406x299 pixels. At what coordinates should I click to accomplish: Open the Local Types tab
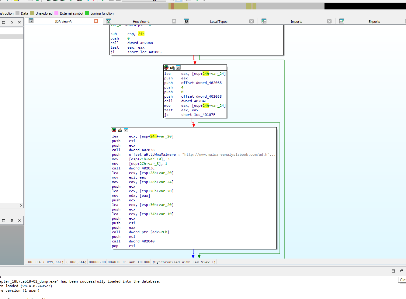tap(219, 22)
